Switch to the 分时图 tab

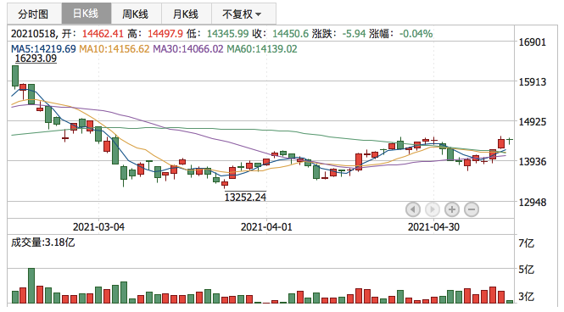tap(34, 14)
